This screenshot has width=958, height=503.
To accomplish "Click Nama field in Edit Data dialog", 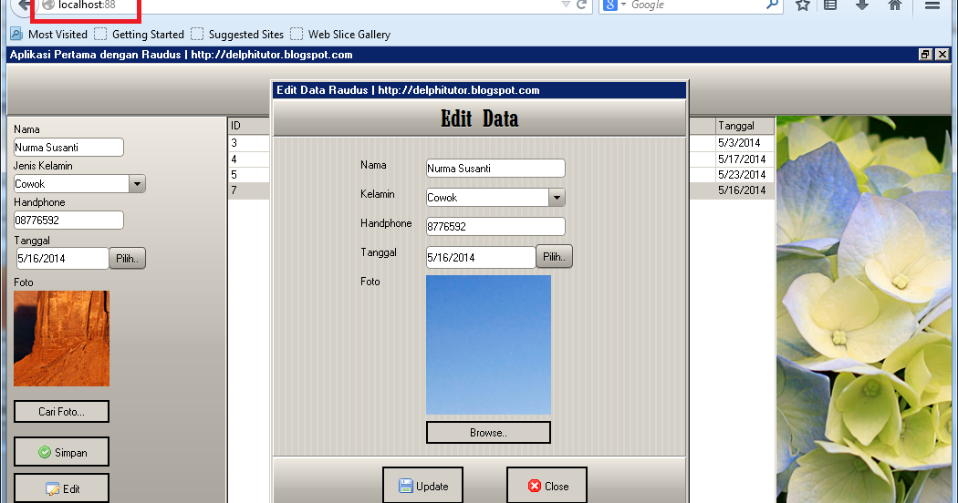I will [x=495, y=169].
